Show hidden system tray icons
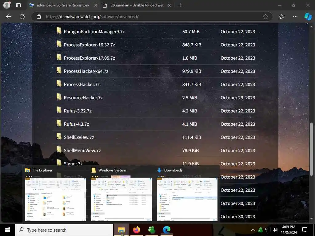 coord(253,230)
